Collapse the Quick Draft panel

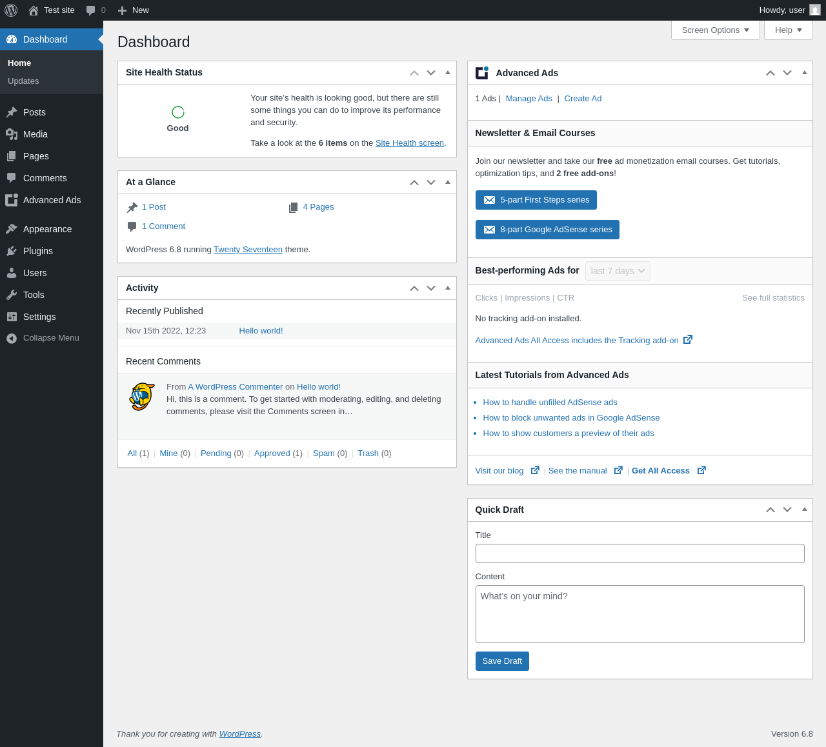804,510
